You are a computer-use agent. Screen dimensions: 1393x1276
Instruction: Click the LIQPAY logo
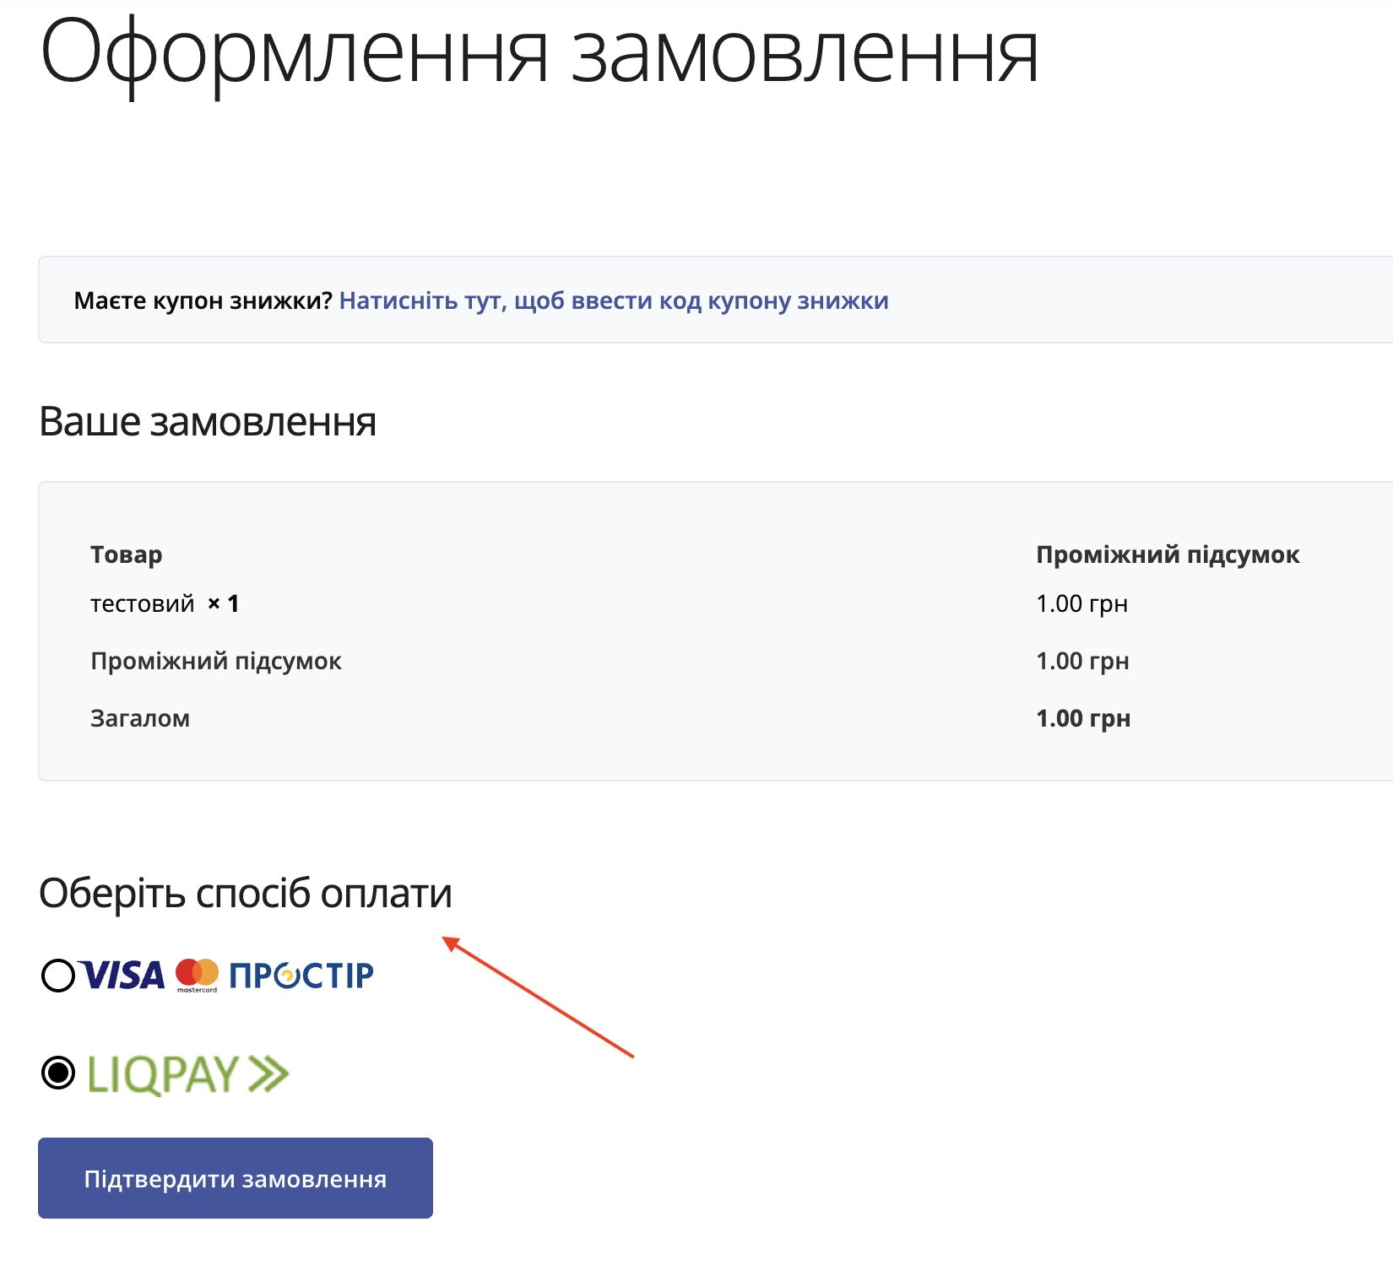pos(188,1074)
